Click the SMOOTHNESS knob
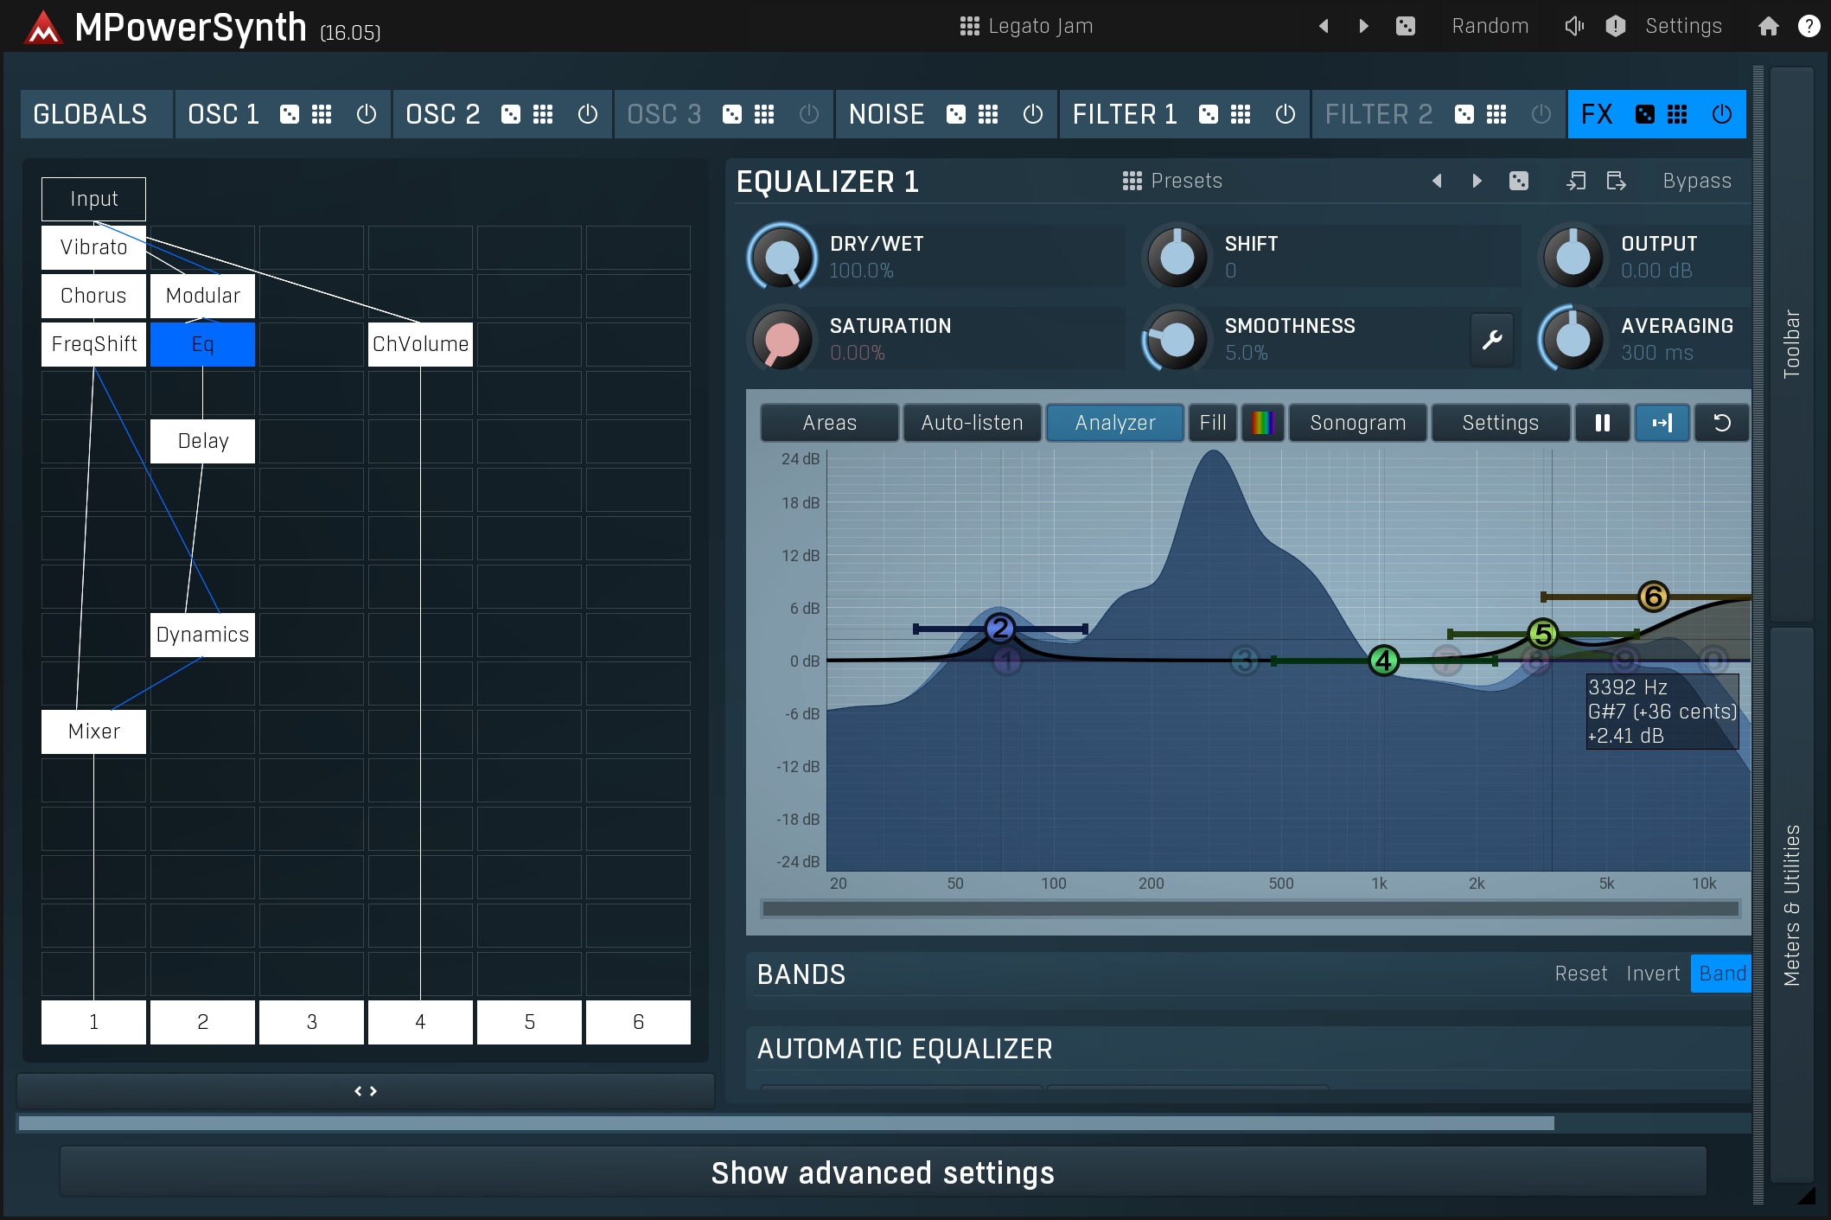This screenshot has height=1220, width=1831. pyautogui.click(x=1177, y=339)
